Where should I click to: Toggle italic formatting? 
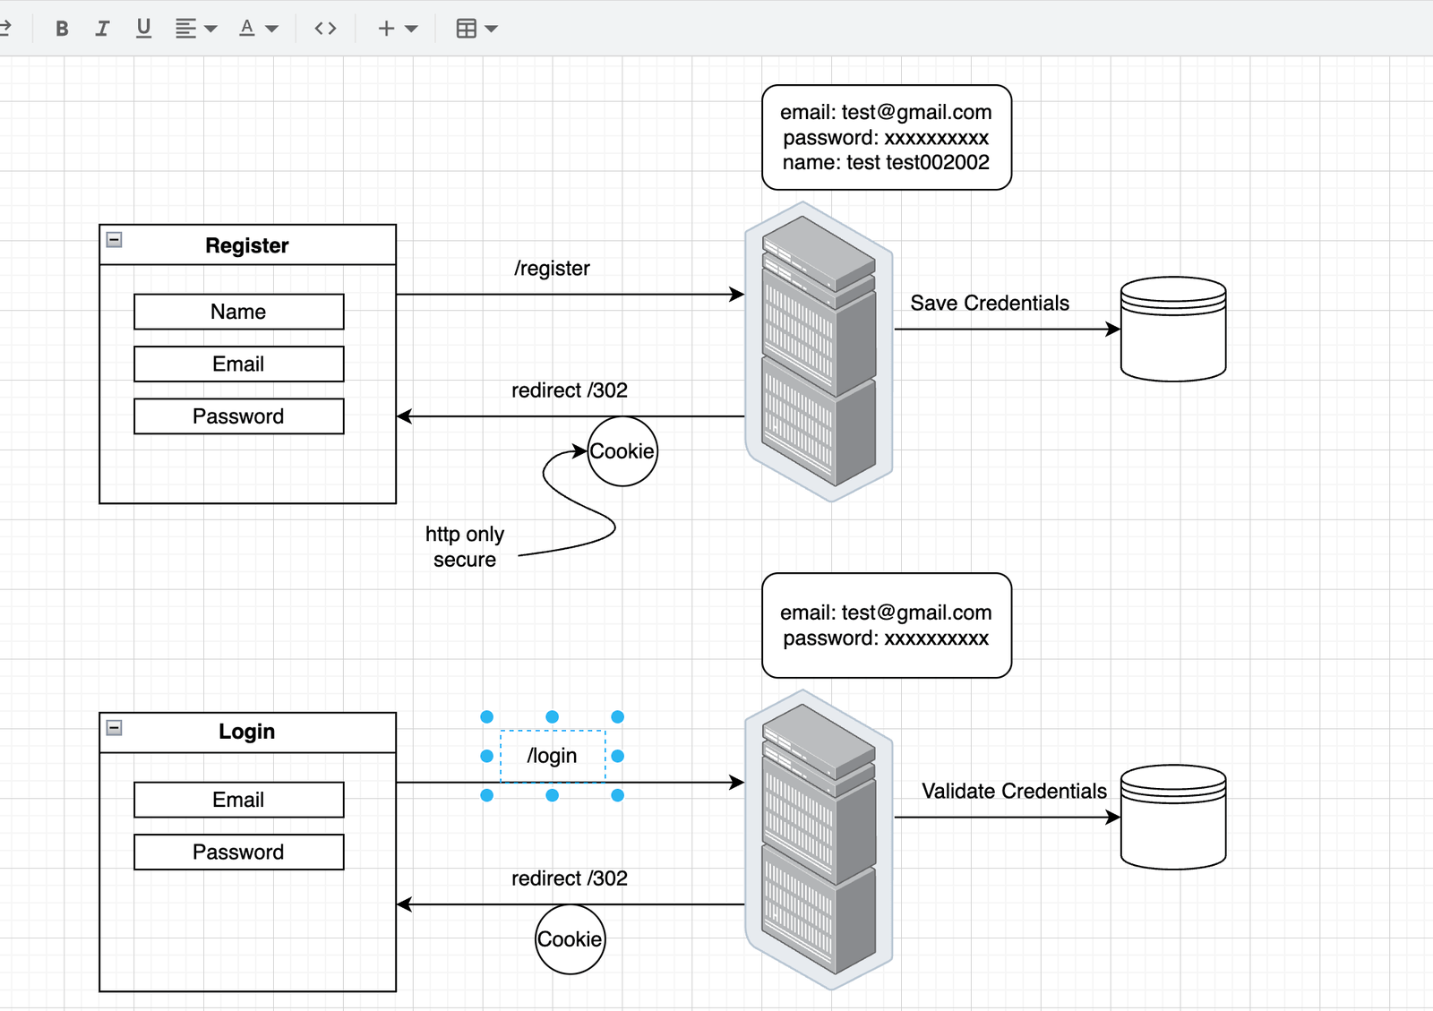pyautogui.click(x=102, y=28)
